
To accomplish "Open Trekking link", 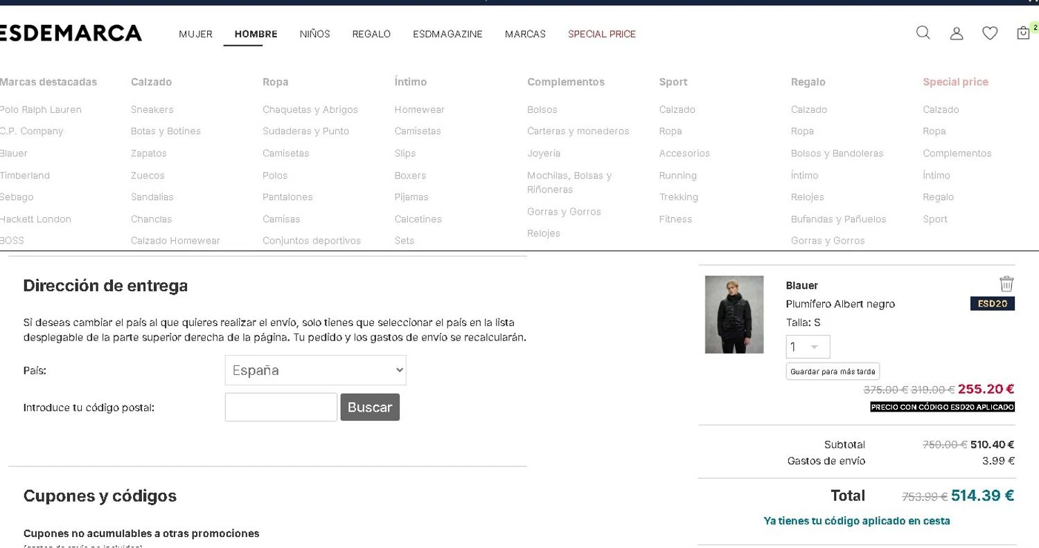I will (x=678, y=197).
